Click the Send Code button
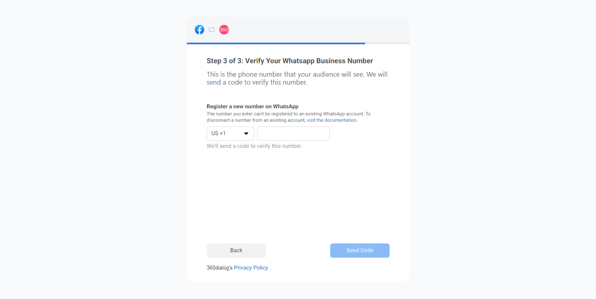Screen dimensions: 596x299 (x=360, y=251)
